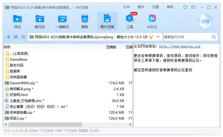Select the 项目2.zip file
Image resolution: width=223 pixels, height=137 pixels.
(x=68, y=118)
